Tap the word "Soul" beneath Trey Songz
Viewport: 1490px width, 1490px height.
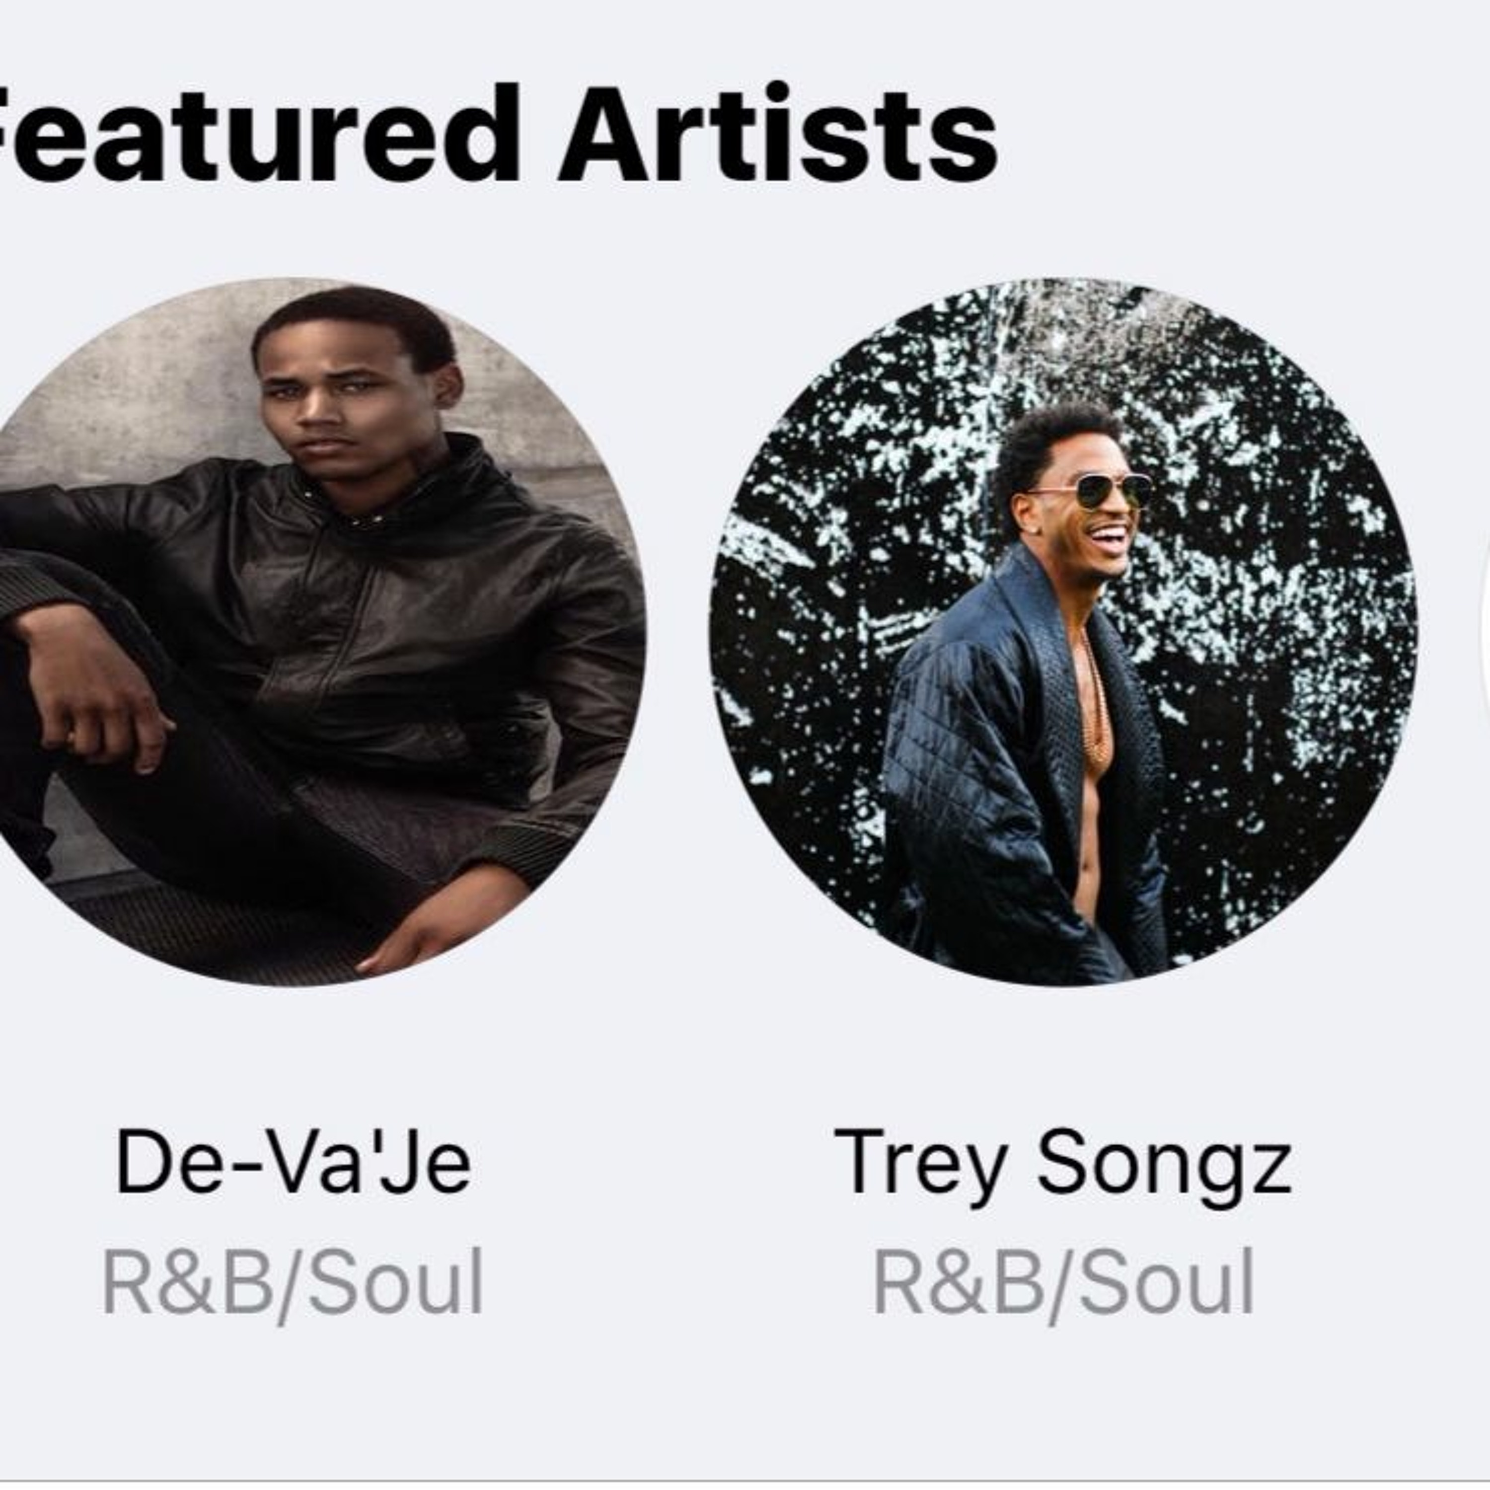point(1165,1282)
